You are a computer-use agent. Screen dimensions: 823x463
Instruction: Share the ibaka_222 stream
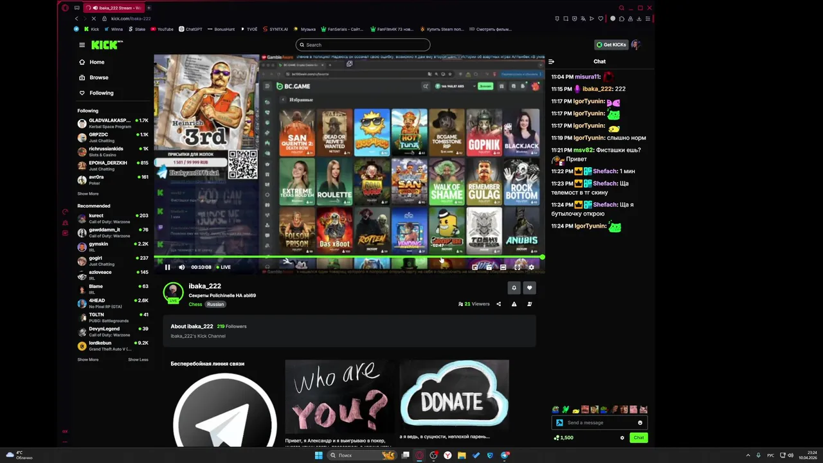pos(498,304)
